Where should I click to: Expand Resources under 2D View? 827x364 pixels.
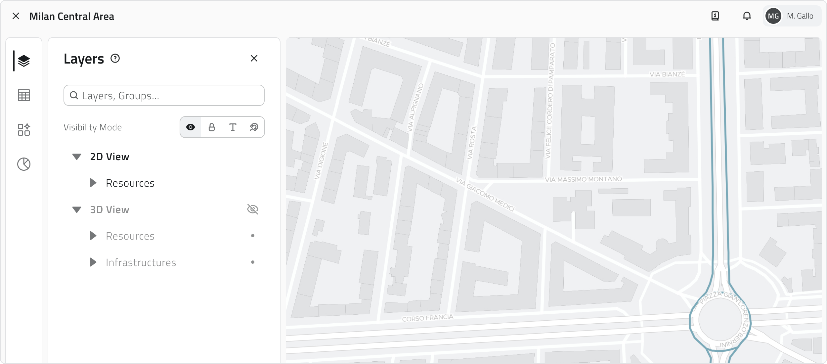point(93,183)
